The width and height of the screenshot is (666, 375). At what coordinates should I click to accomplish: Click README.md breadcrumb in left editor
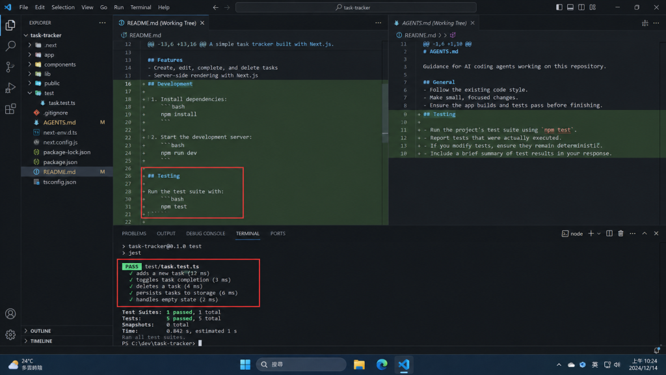145,35
